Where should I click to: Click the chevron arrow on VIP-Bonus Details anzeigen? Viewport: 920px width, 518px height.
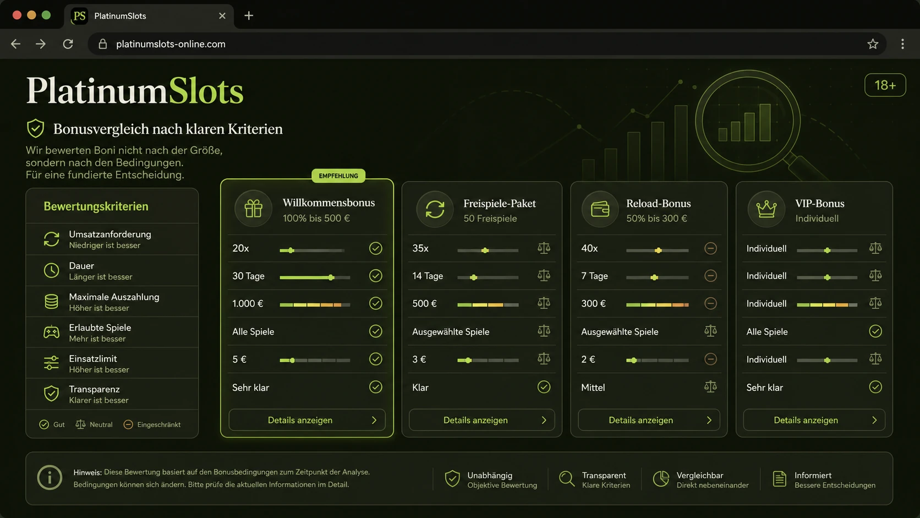point(874,420)
